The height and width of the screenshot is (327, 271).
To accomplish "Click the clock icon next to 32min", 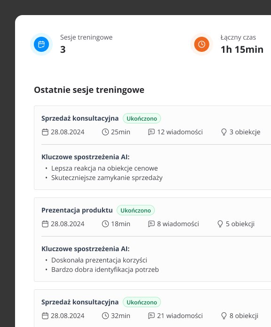I will pos(105,316).
